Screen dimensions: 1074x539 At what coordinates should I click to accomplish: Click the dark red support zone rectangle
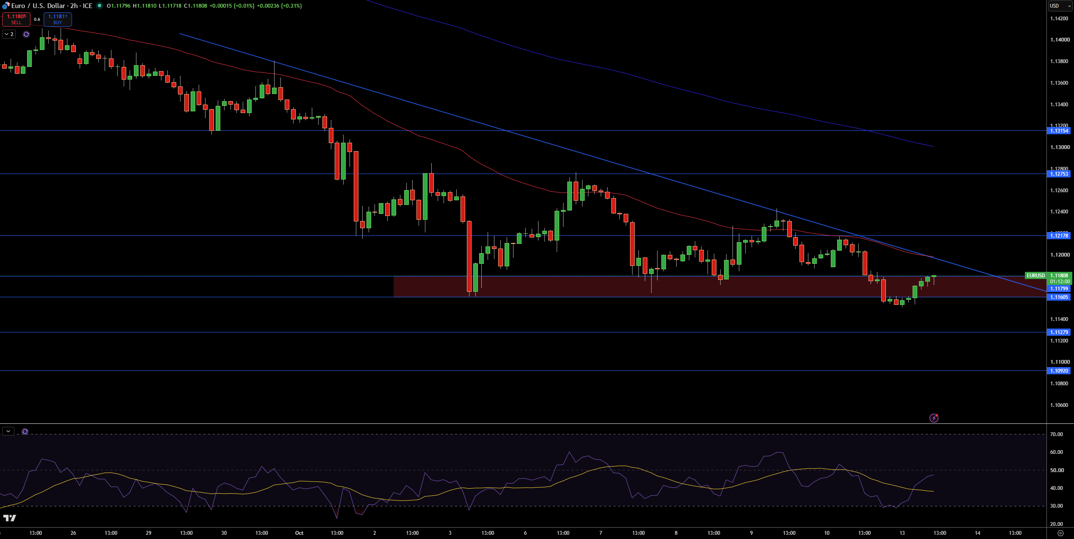click(x=719, y=287)
